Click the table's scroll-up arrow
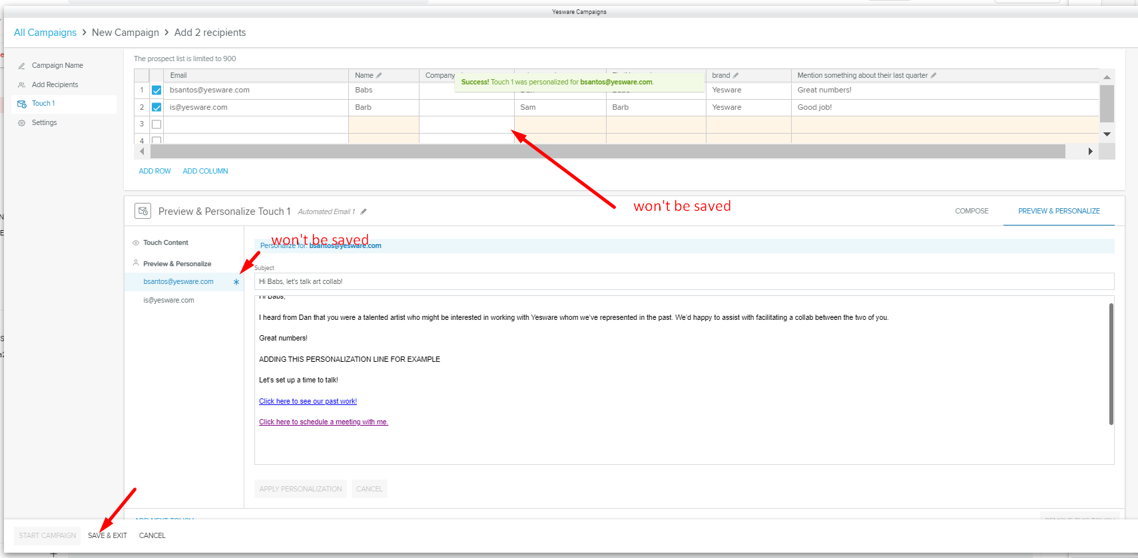Image resolution: width=1138 pixels, height=558 pixels. click(x=1107, y=77)
